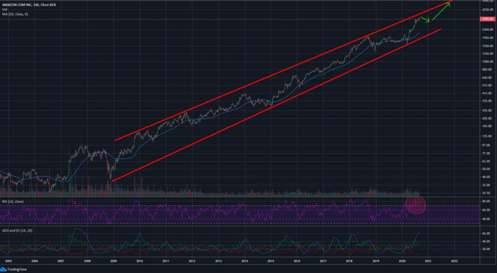
Task: Click the red current price tag 3294.62
Action: coord(487,19)
